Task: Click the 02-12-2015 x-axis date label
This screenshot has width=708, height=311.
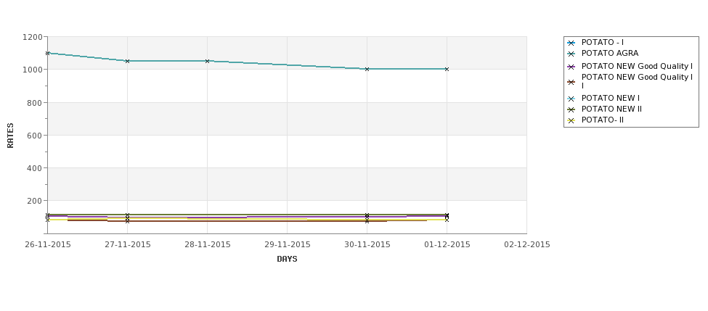Action: [527, 245]
